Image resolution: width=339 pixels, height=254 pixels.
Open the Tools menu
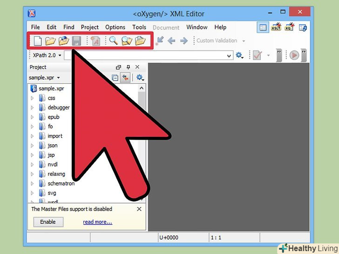coord(139,27)
